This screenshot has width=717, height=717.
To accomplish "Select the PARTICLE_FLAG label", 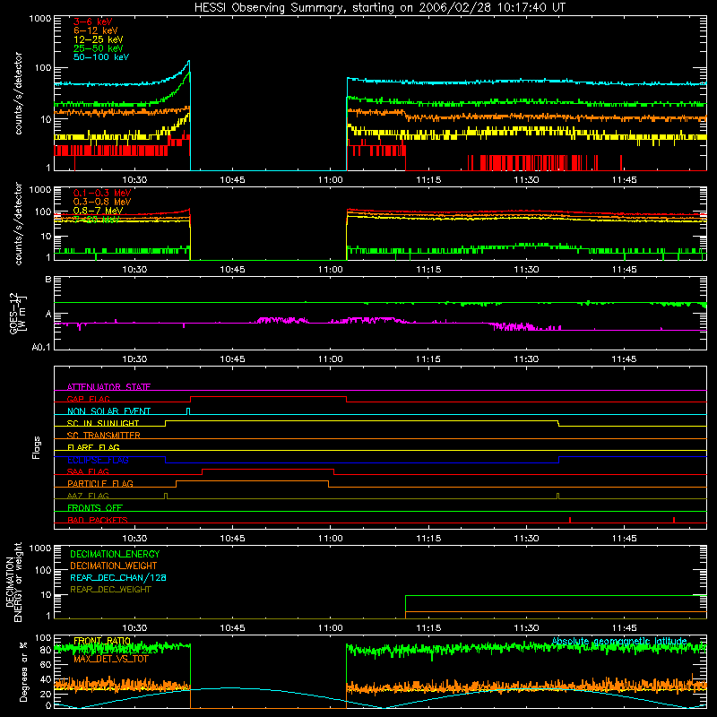I will [x=100, y=483].
